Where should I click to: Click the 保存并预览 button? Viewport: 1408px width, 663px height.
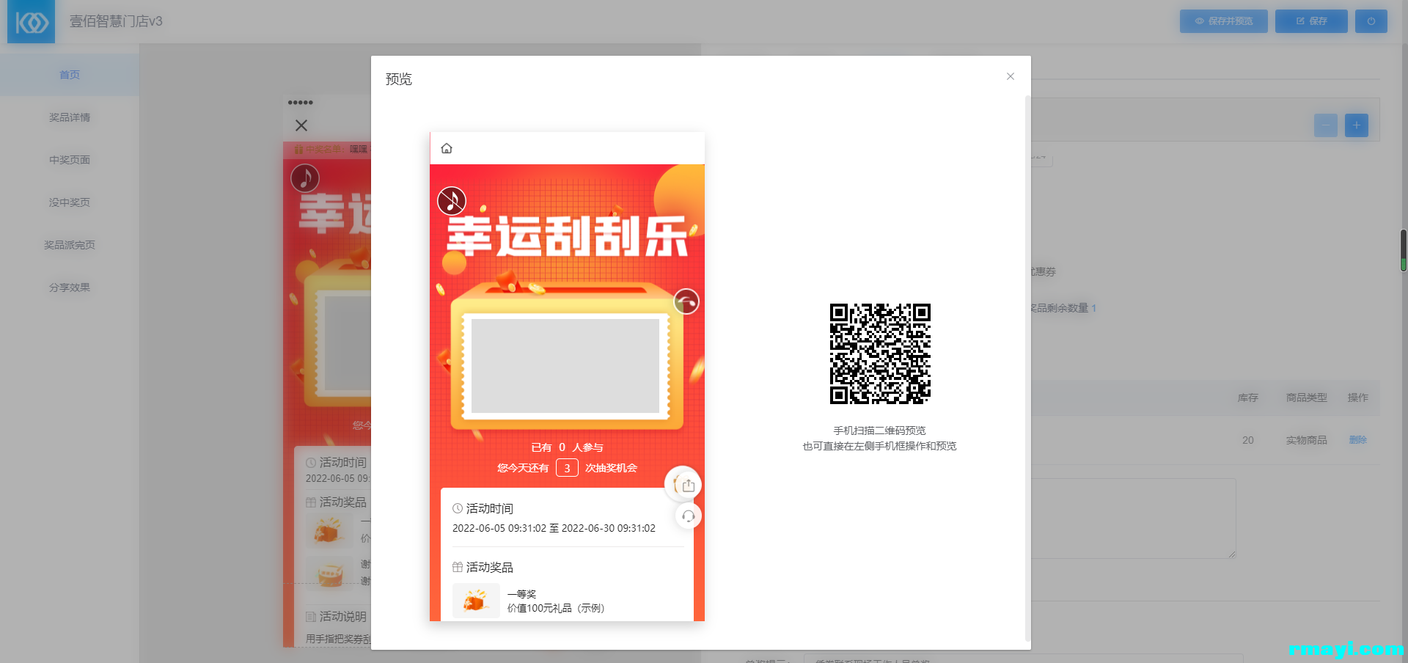(x=1223, y=21)
